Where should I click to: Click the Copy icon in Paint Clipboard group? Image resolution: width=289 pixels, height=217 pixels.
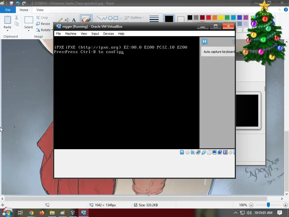coord(17,24)
